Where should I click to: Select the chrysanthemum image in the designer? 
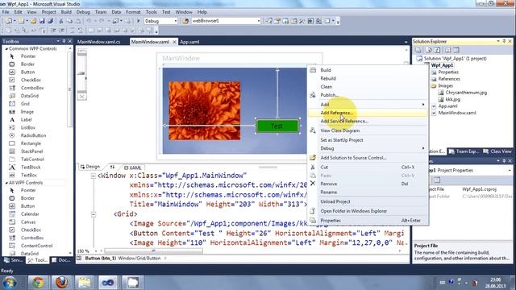pos(204,111)
